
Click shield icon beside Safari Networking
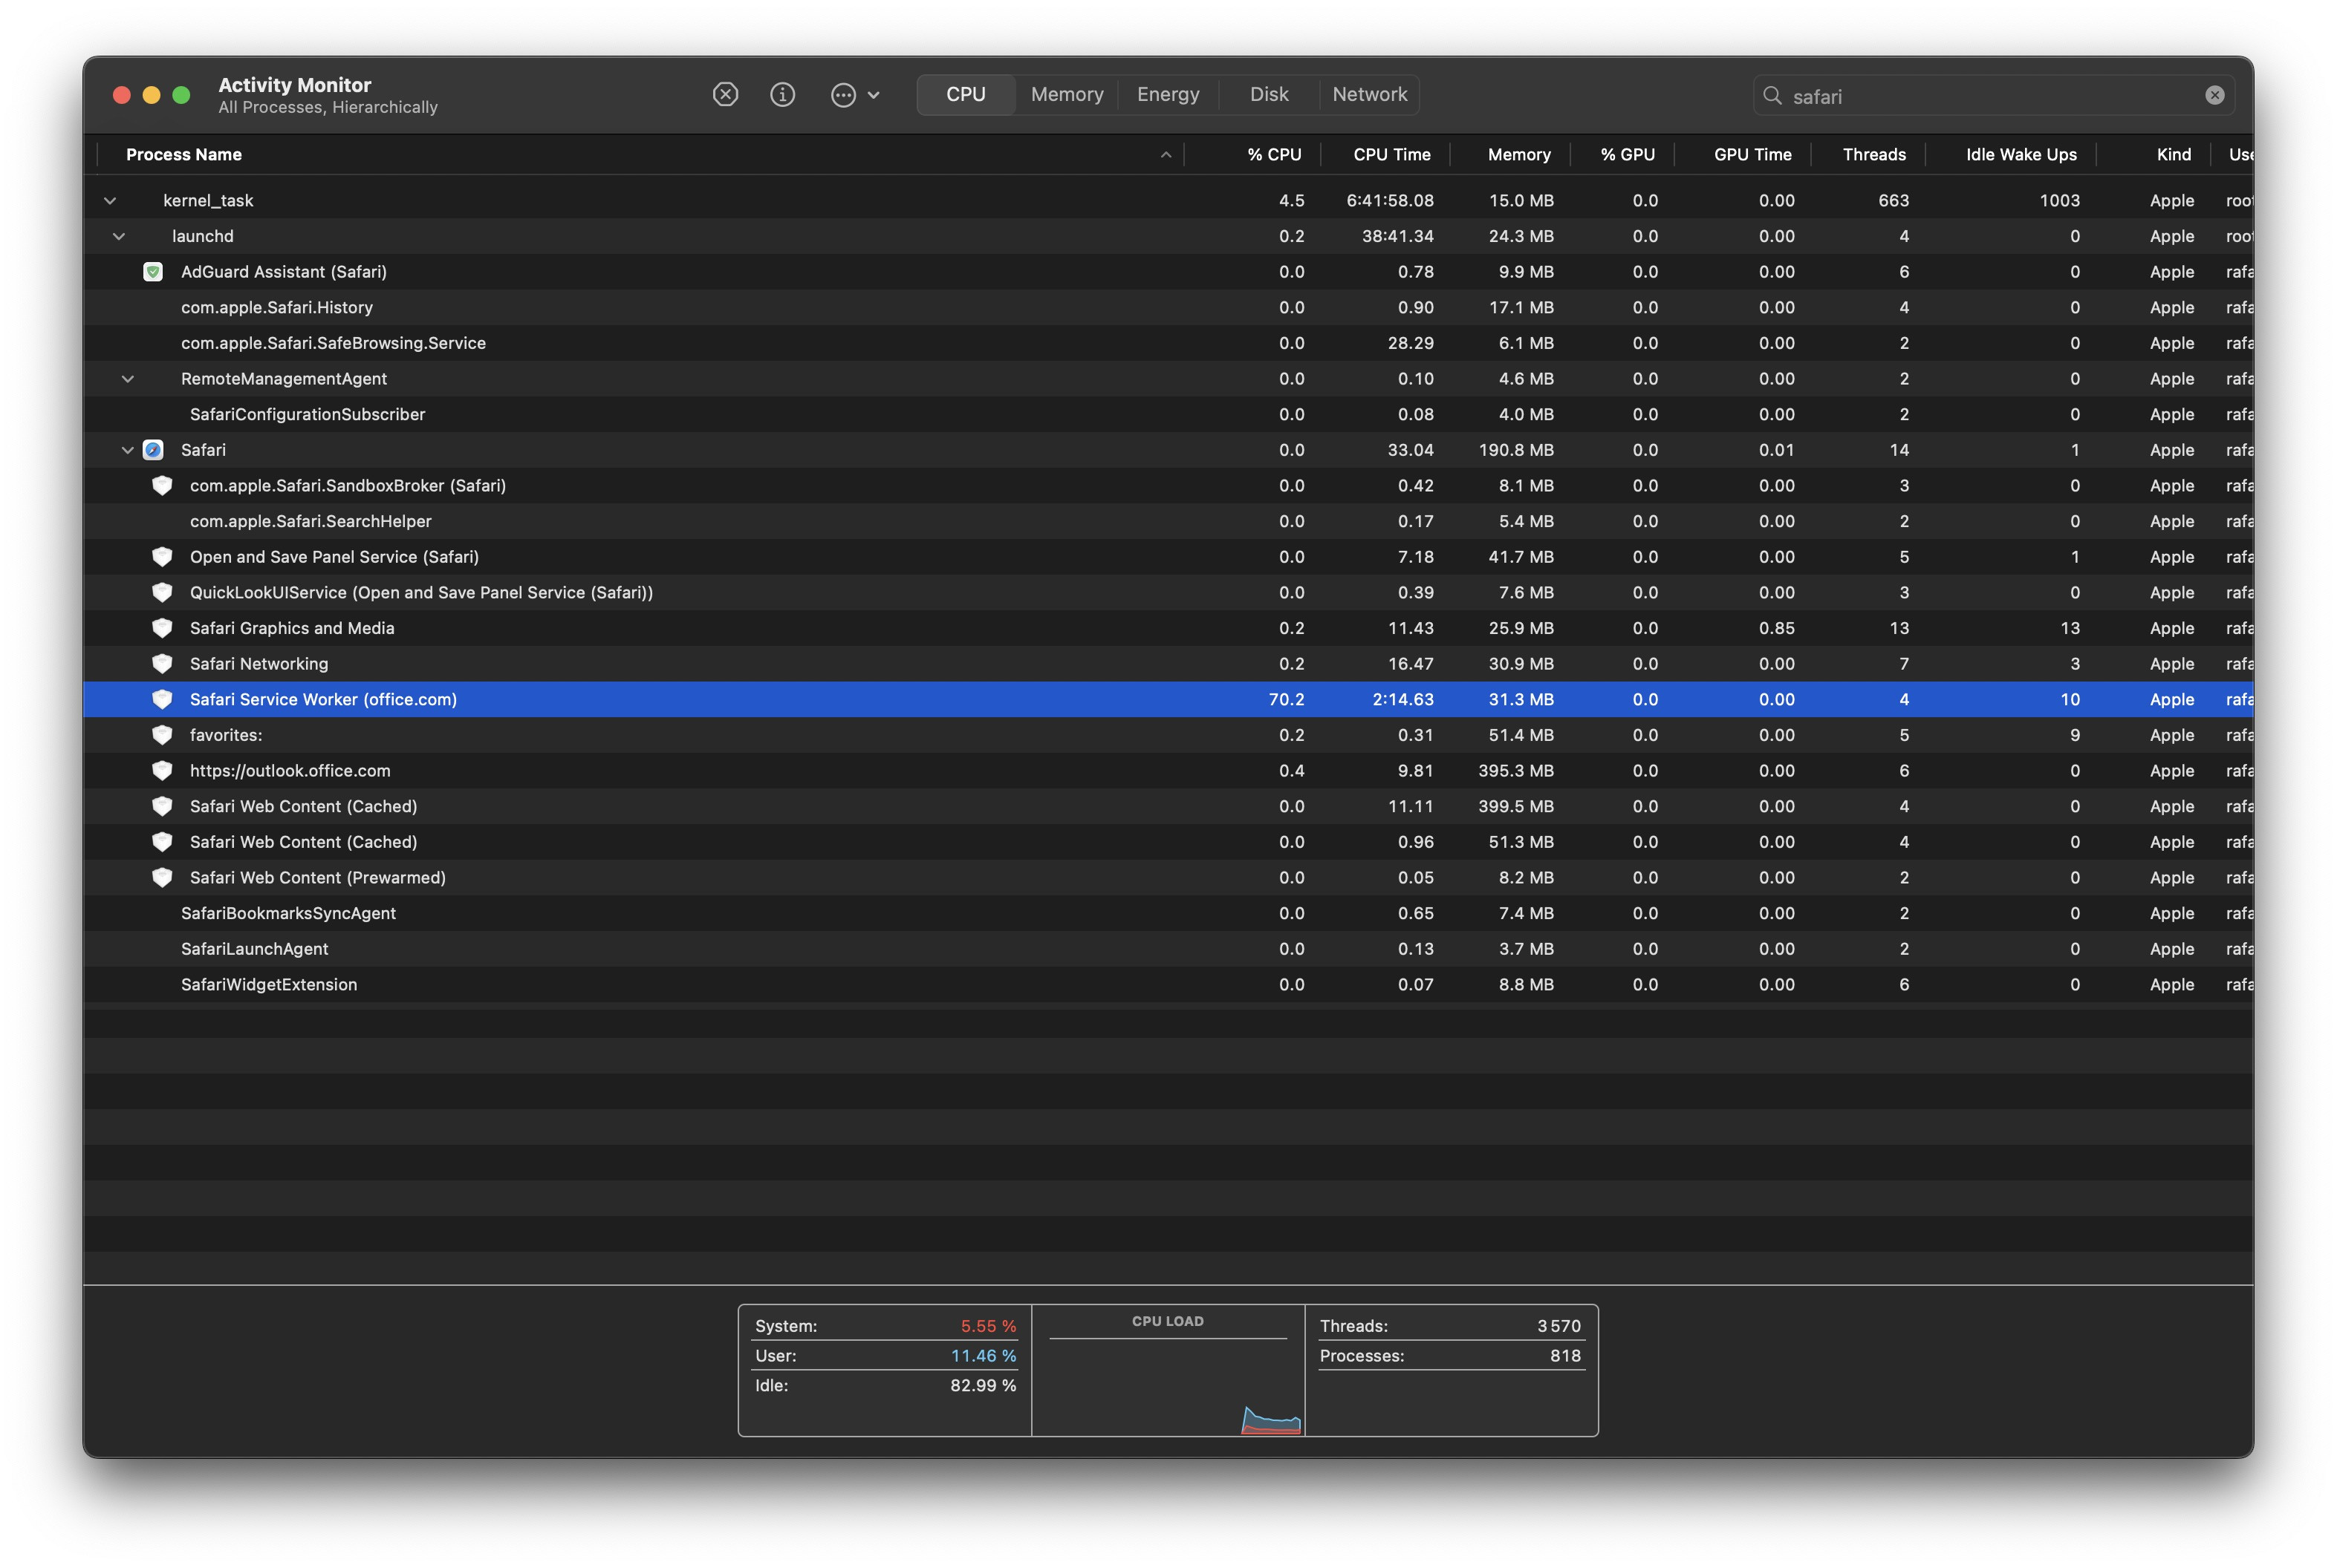(x=162, y=663)
